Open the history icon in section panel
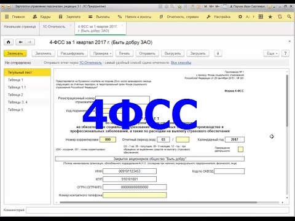This screenshot has height=221, width=295. [x=280, y=17]
